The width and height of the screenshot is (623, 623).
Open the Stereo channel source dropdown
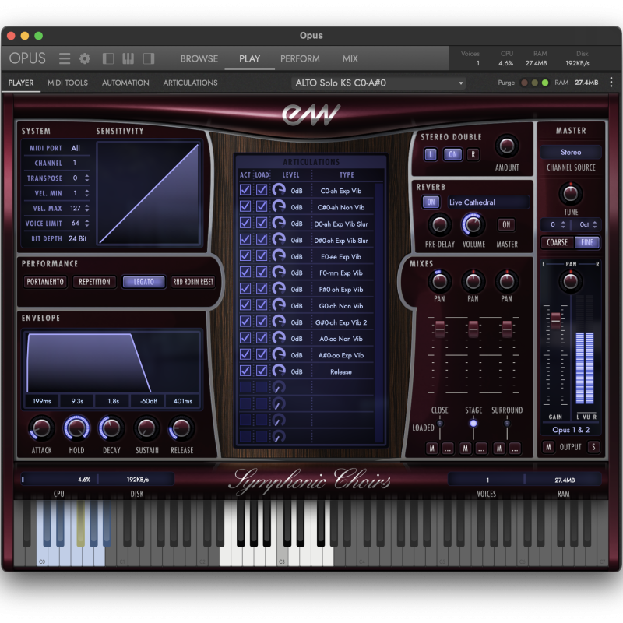pyautogui.click(x=571, y=152)
